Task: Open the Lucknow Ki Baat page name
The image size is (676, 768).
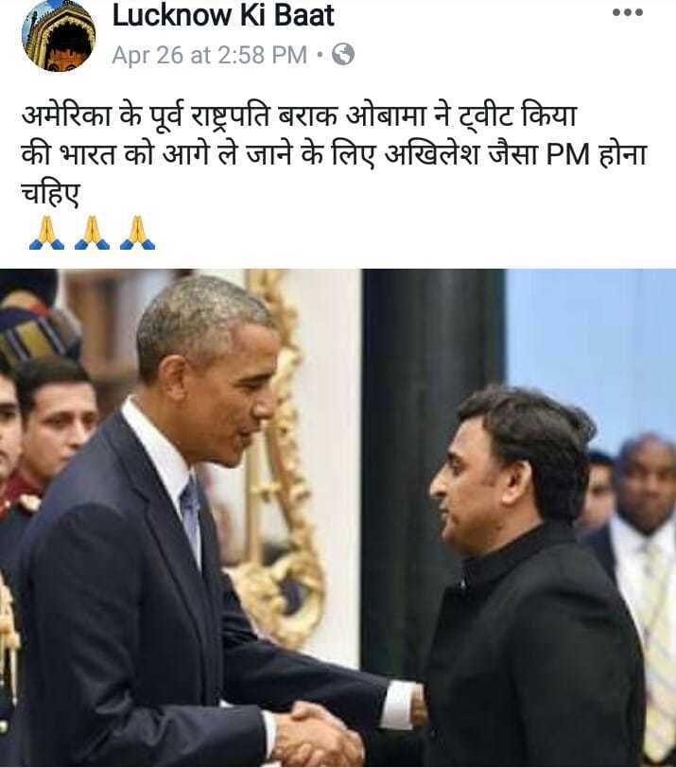Action: (223, 16)
